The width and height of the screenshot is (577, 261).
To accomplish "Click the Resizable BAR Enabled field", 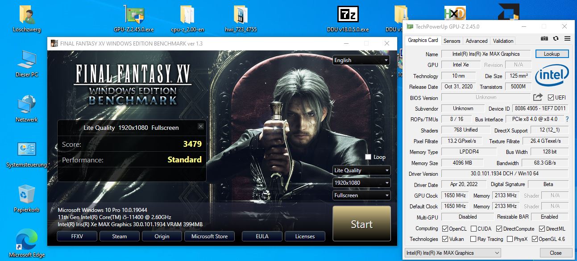I will point(549,217).
